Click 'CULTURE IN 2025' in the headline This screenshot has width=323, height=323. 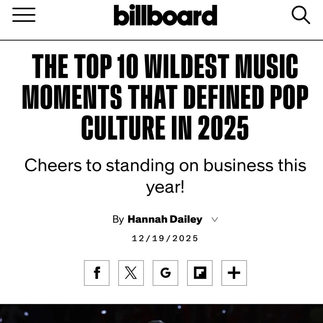[x=165, y=129]
